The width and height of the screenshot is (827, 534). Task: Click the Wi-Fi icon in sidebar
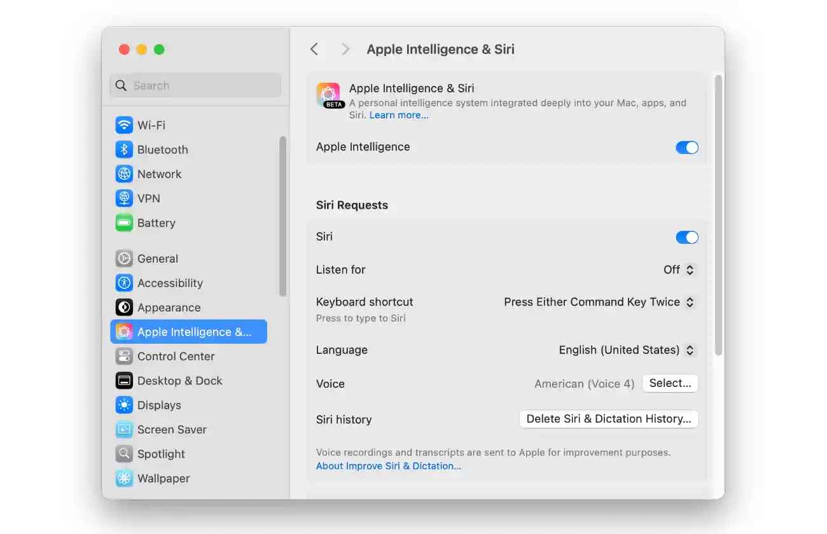point(124,125)
